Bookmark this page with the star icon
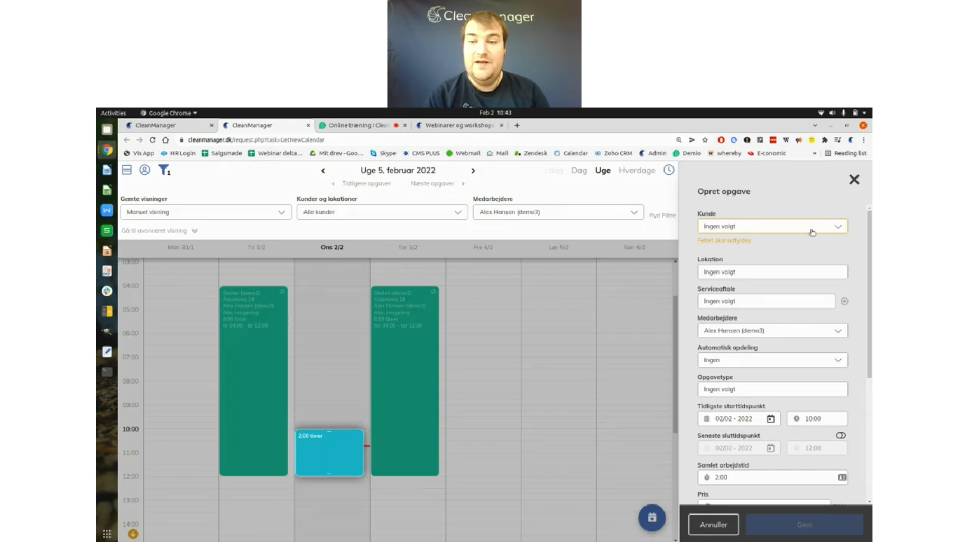Image resolution: width=968 pixels, height=542 pixels. pyautogui.click(x=705, y=140)
